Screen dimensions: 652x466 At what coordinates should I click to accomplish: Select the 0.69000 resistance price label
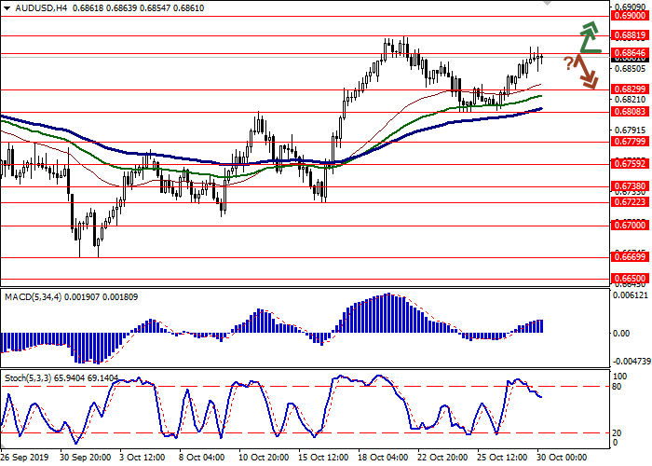pos(630,16)
